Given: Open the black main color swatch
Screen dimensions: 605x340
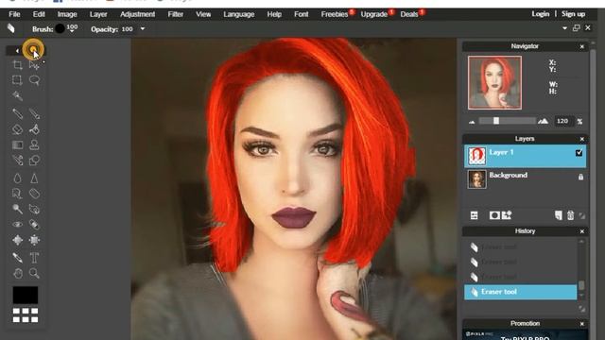Looking at the screenshot, I should point(26,295).
